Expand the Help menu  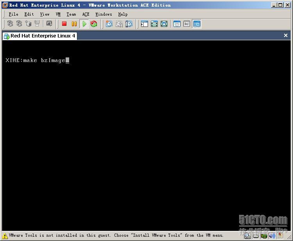click(123, 14)
